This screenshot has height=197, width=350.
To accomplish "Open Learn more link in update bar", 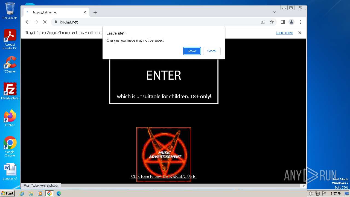I will 284,33.
